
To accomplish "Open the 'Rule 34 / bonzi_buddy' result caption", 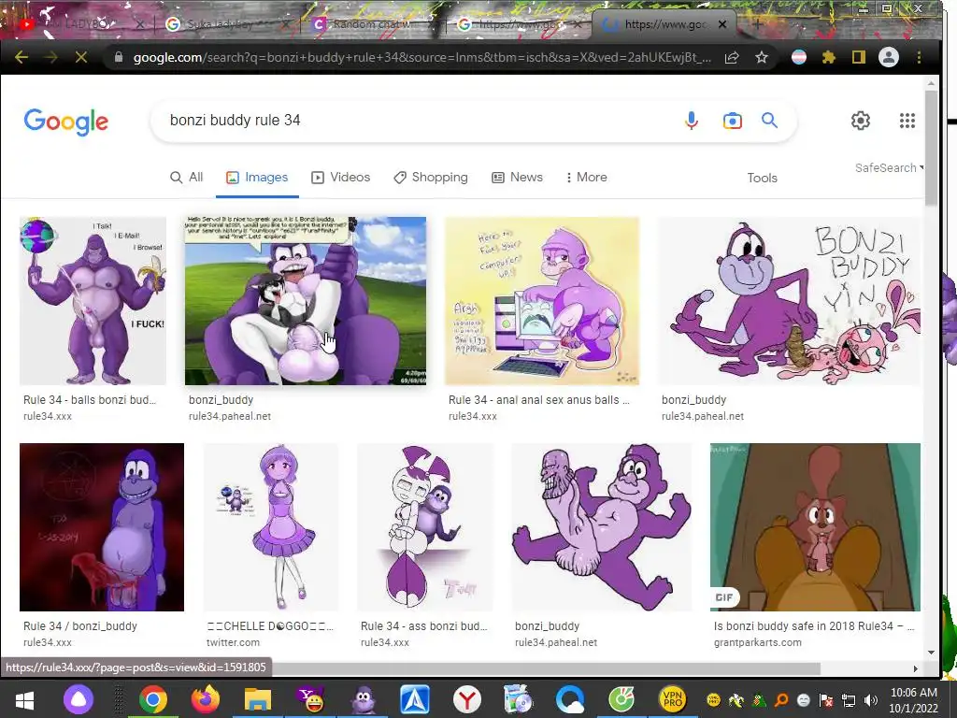I will pos(80,625).
